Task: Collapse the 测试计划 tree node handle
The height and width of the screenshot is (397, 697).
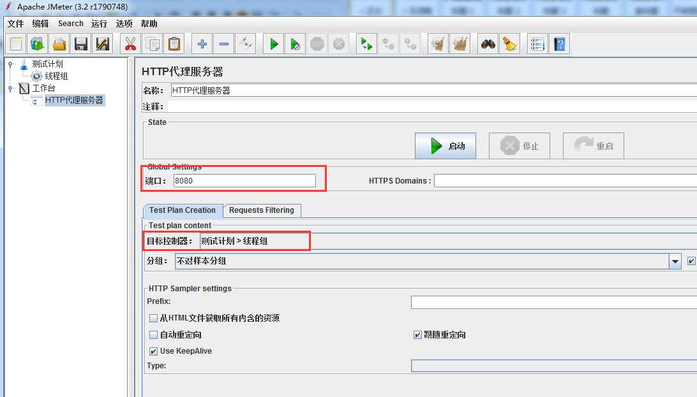Action: pos(11,65)
